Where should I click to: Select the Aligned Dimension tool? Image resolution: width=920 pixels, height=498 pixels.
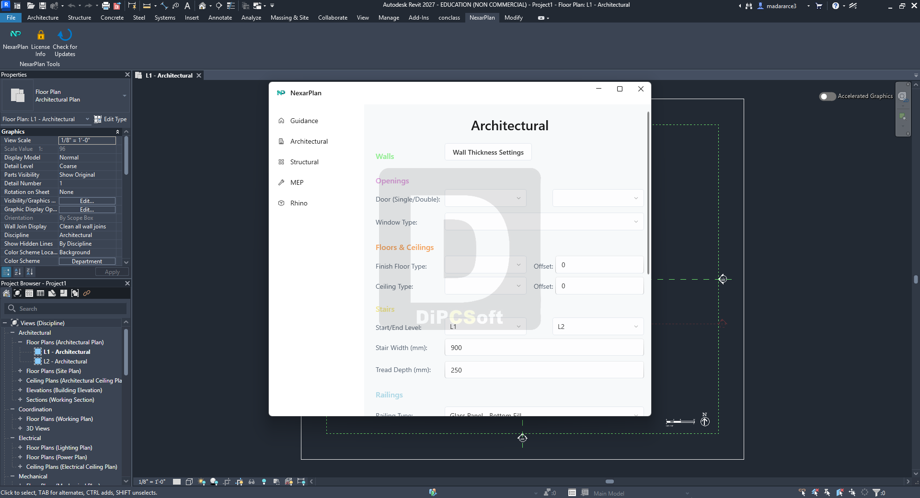(164, 6)
